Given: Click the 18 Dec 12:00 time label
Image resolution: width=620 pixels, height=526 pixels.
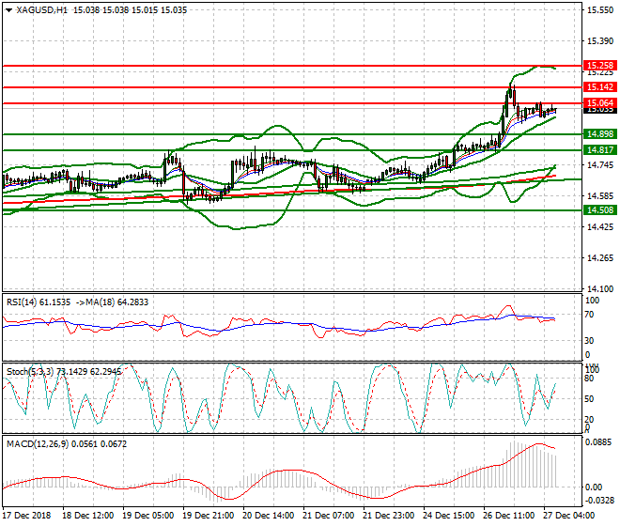Looking at the screenshot, I should [x=87, y=516].
